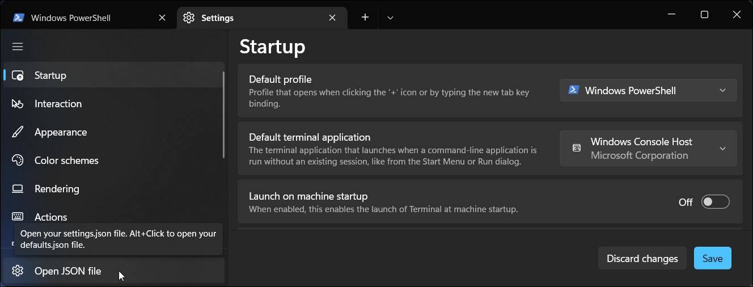Expand the new tab profile dropdown arrow
Screen dimensions: 753x287
coord(390,18)
